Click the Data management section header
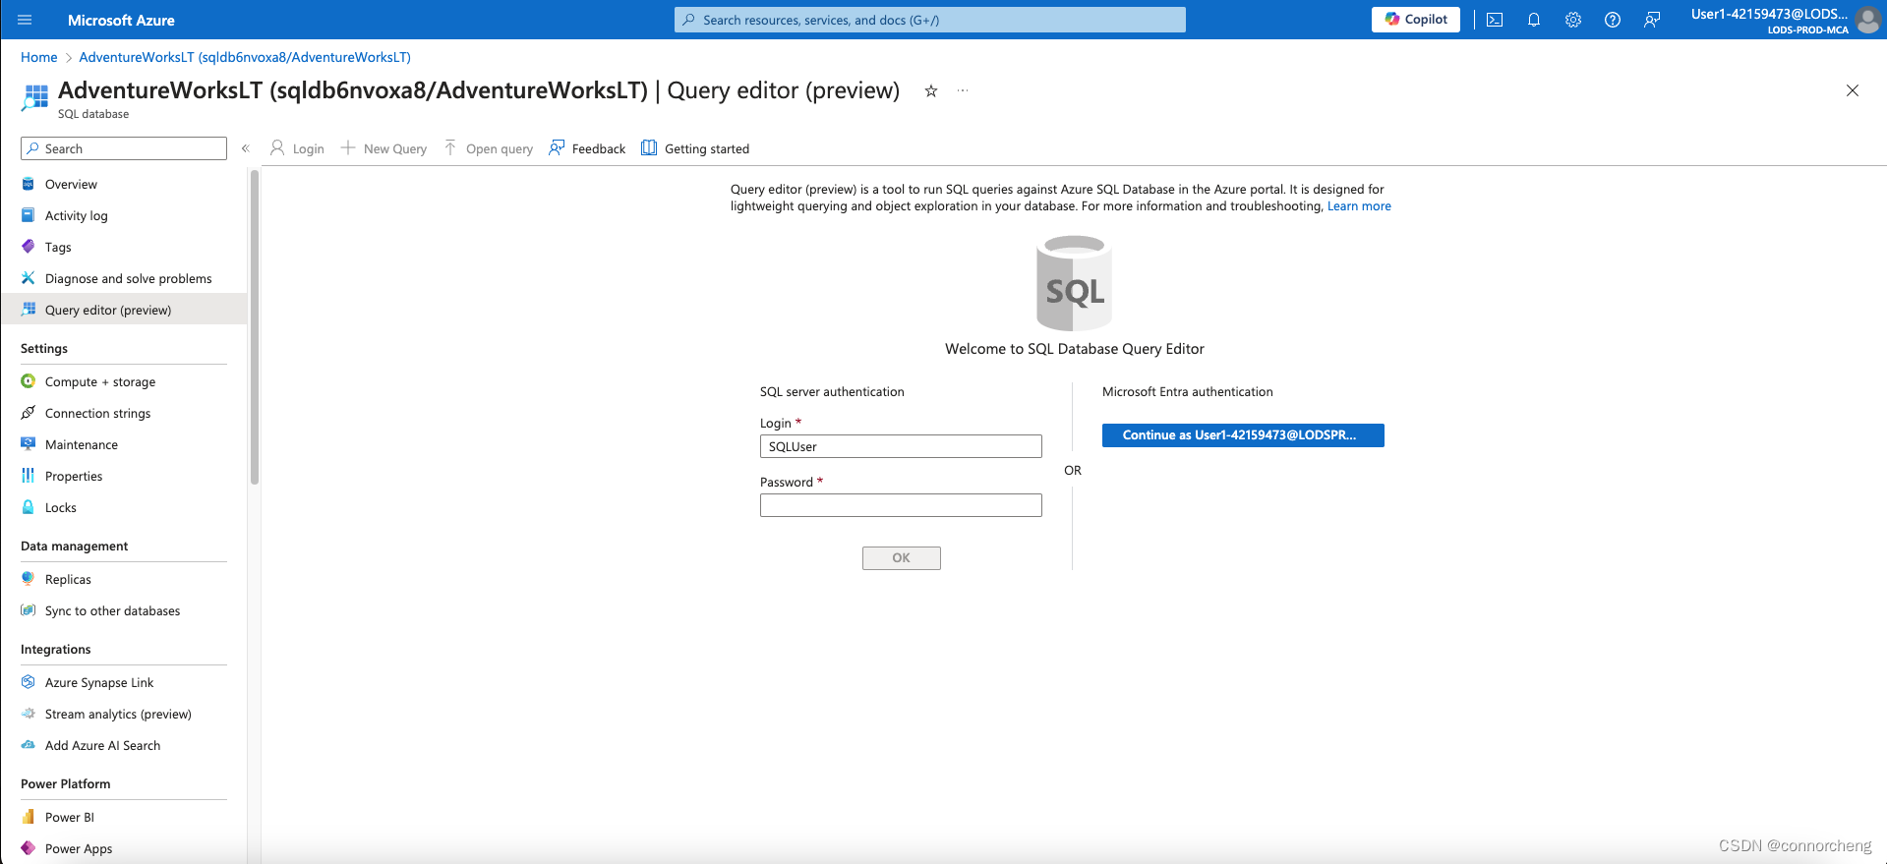The image size is (1887, 864). point(75,547)
